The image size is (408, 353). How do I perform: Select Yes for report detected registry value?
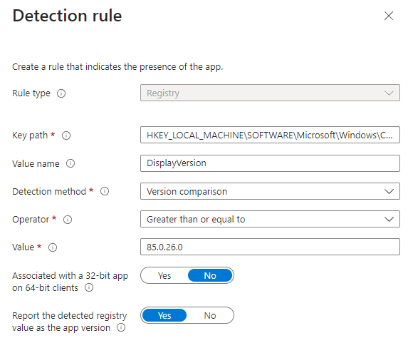pyautogui.click(x=164, y=315)
